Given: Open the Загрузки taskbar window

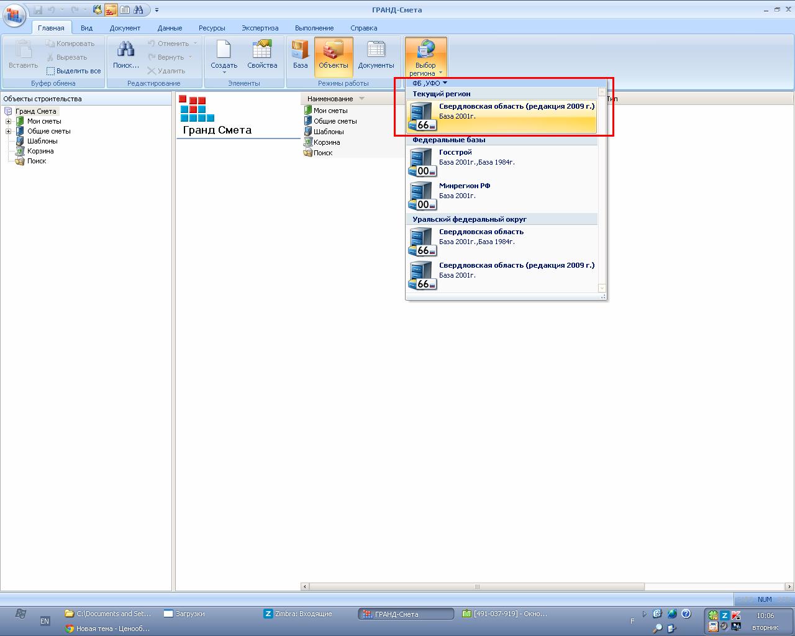Looking at the screenshot, I should pyautogui.click(x=184, y=614).
